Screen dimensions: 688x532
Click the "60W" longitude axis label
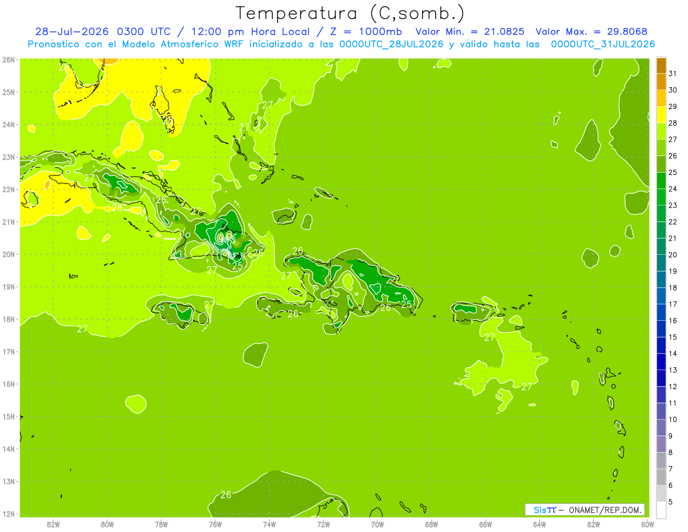647,525
